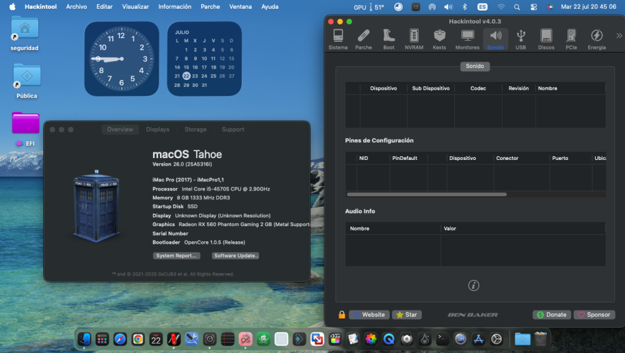Open the Visualizar menu
The image size is (625, 353).
pos(136,7)
